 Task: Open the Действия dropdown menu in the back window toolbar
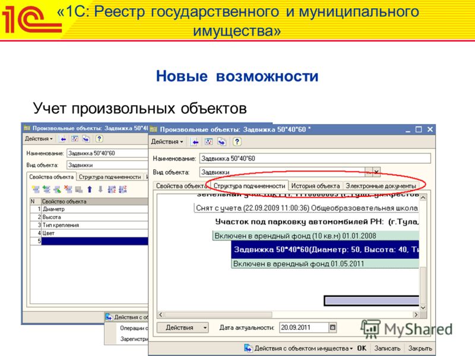(x=39, y=139)
